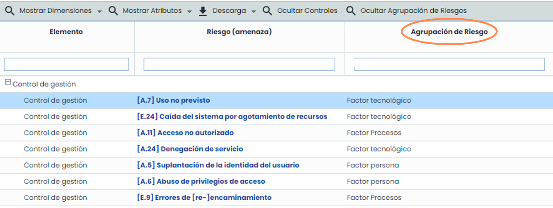
Task: Open the Mostrar Atributos dropdown arrow
Action: tap(189, 11)
